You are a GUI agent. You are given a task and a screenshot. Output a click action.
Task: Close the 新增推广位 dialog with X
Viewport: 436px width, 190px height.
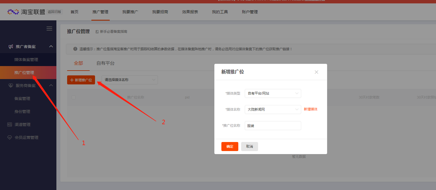[x=316, y=72]
